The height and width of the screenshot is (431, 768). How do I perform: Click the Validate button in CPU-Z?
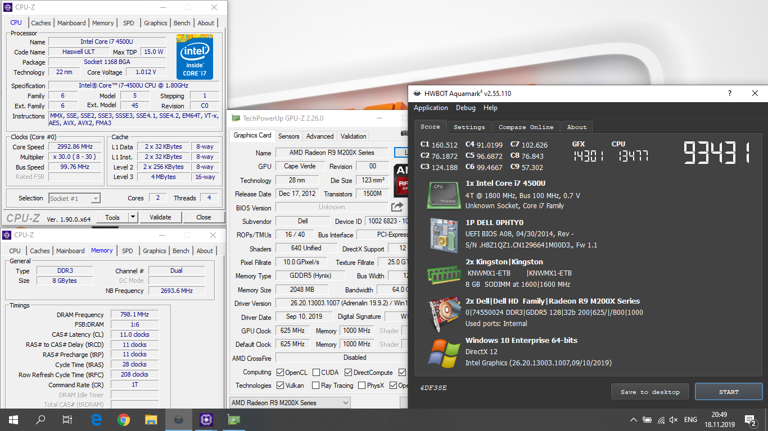(160, 217)
